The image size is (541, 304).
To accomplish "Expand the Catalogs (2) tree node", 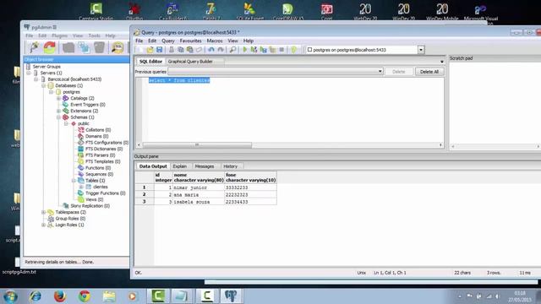I will pyautogui.click(x=58, y=98).
